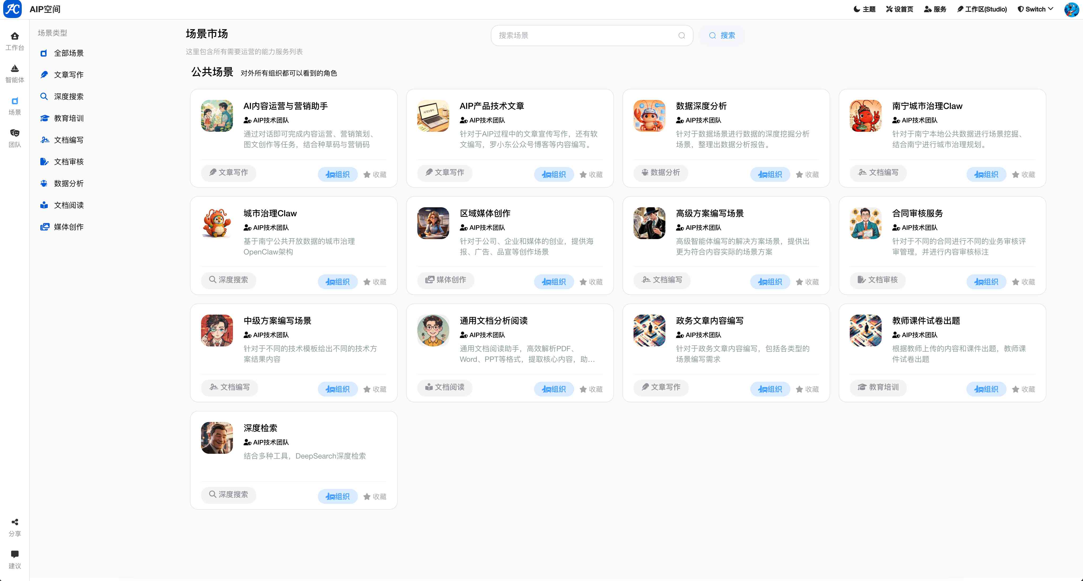Screen dimensions: 1083x581
Task: Open the 区域媒体创作 card title
Action: coord(485,213)
